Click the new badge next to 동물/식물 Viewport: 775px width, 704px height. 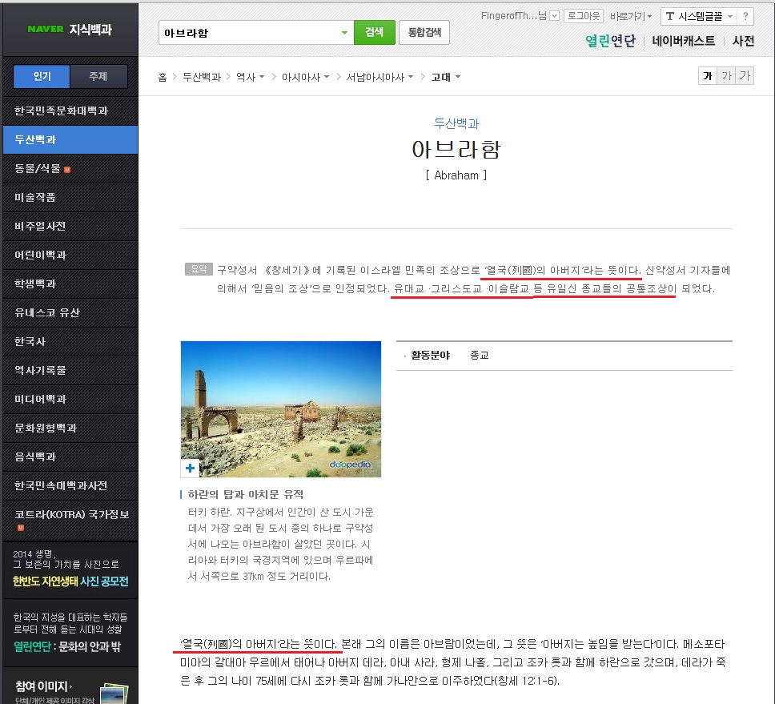[x=67, y=169]
